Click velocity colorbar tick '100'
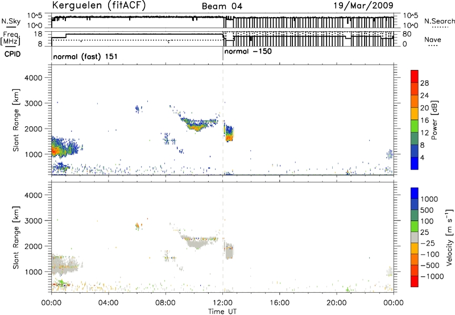455x315 pixels. pyautogui.click(x=427, y=221)
